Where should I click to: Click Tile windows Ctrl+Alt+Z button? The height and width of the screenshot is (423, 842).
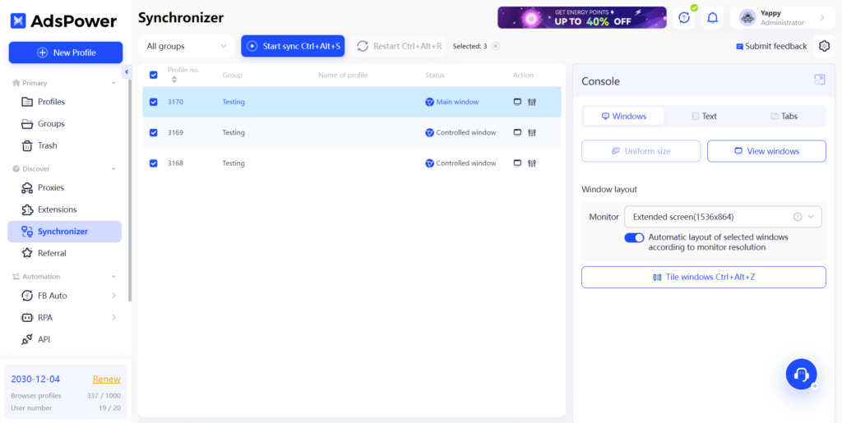point(704,277)
